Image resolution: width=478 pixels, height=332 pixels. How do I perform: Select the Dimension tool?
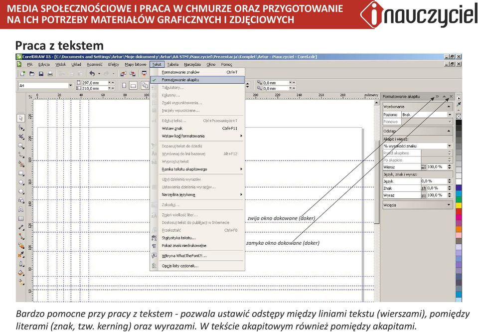(x=21, y=227)
